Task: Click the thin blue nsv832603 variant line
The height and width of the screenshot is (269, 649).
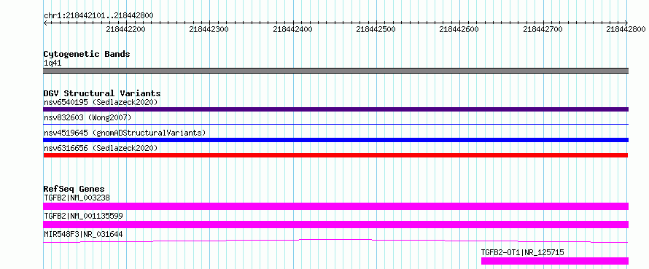Action: (x=335, y=124)
